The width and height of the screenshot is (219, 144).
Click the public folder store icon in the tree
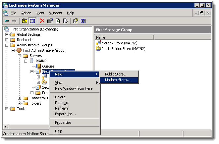click(44, 82)
